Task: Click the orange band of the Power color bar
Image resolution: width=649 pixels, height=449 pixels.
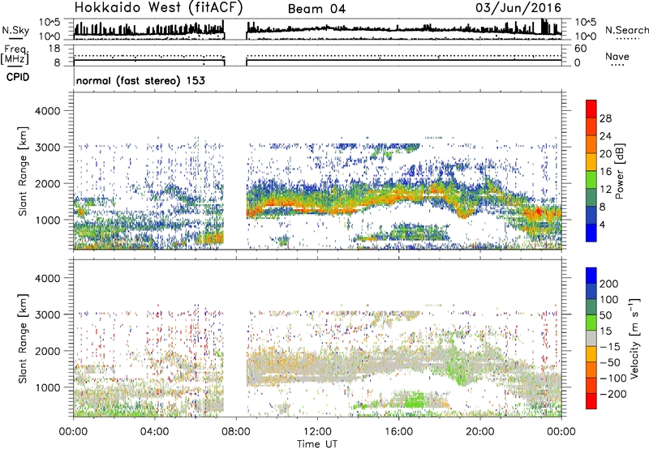Action: click(591, 145)
